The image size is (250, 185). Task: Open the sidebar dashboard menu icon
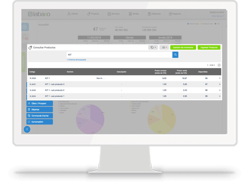25,27
